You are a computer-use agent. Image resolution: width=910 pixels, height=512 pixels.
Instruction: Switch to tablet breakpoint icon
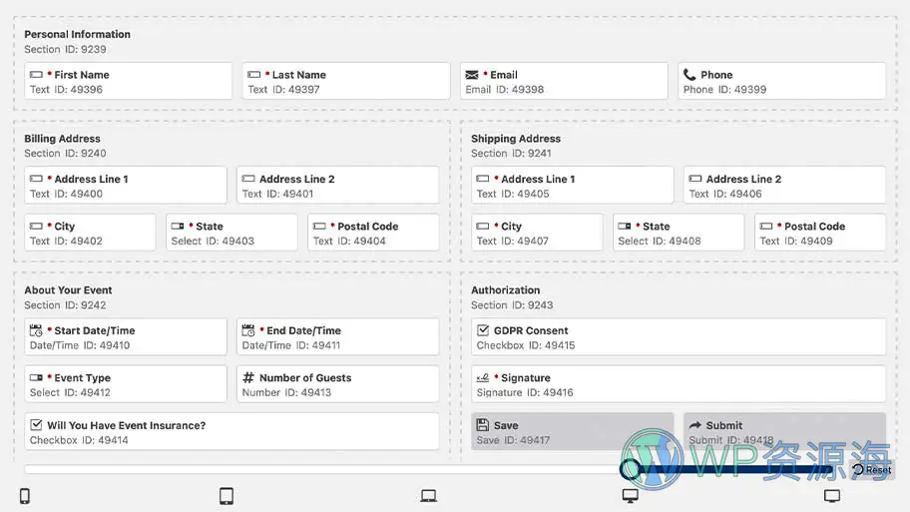tap(227, 496)
